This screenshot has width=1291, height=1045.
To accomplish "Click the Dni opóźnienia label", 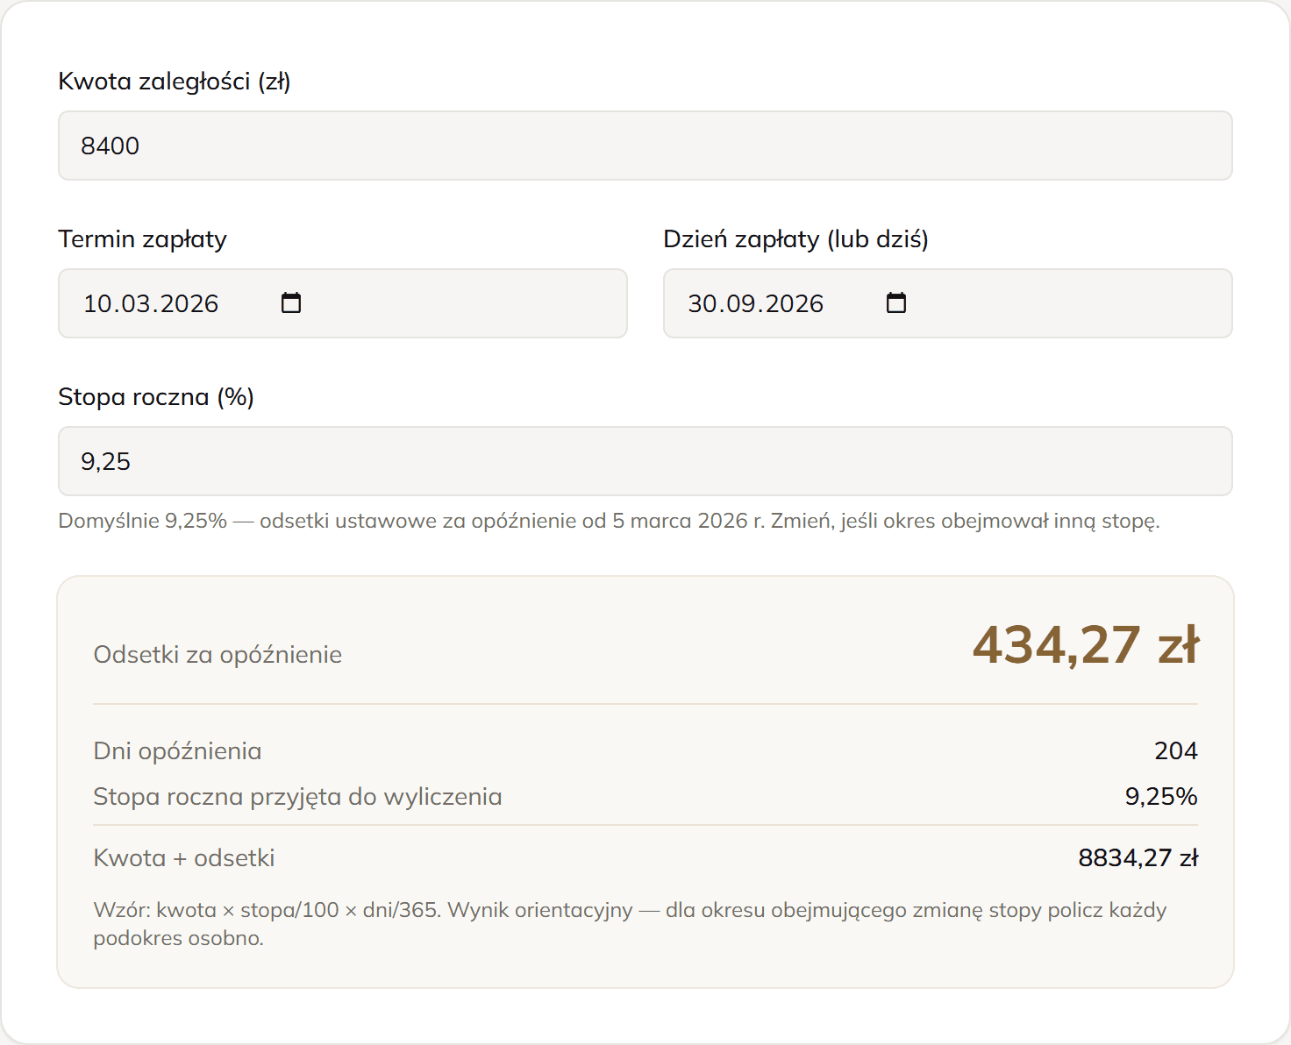I will point(177,751).
